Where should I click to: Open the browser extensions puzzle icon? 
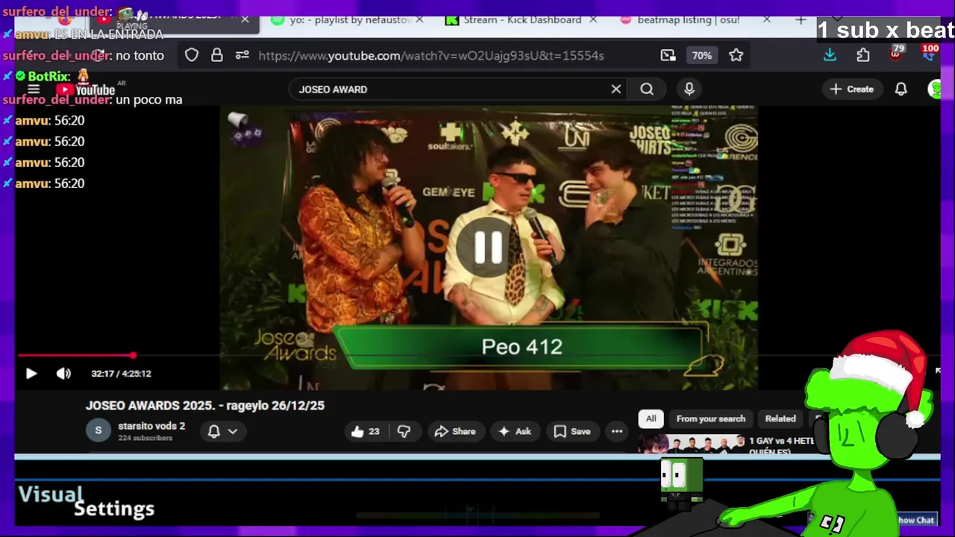(863, 55)
